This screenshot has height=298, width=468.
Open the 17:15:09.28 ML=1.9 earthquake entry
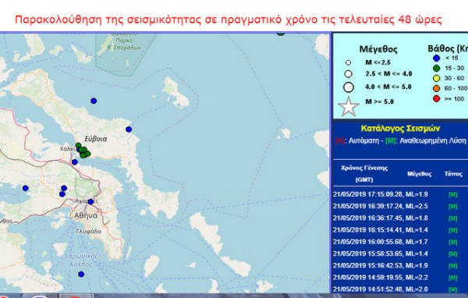tap(381, 194)
